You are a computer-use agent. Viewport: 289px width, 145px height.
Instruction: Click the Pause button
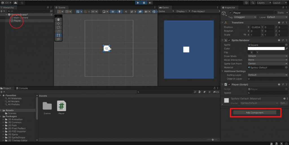(x=144, y=3)
